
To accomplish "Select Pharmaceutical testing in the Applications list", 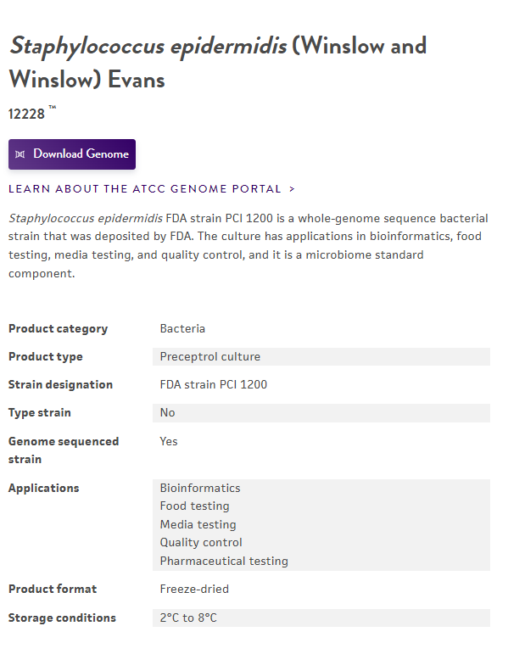I will tap(224, 561).
